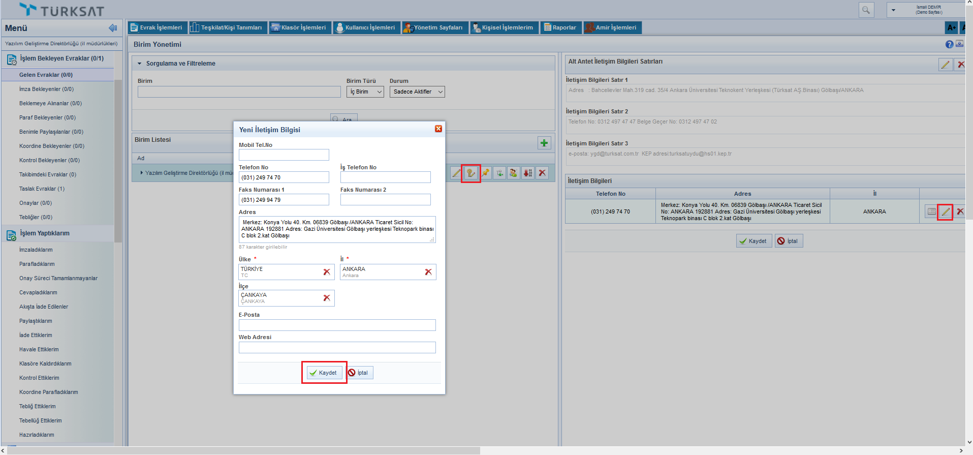This screenshot has width=973, height=455.
Task: Clear the TÜRKİYE country selection
Action: 327,272
